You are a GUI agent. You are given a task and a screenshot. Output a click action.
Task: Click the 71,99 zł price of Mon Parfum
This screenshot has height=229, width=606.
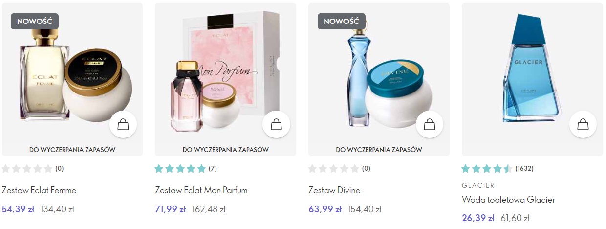[171, 209]
